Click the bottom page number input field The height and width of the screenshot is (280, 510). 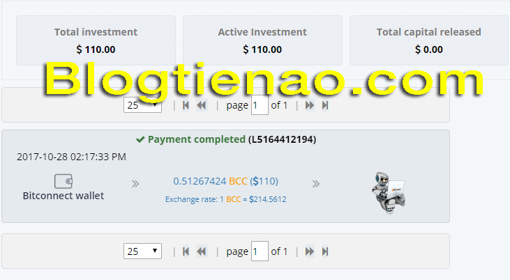(260, 251)
